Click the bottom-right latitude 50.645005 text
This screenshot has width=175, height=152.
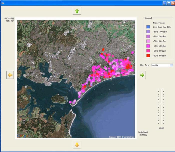pyautogui.click(x=143, y=132)
